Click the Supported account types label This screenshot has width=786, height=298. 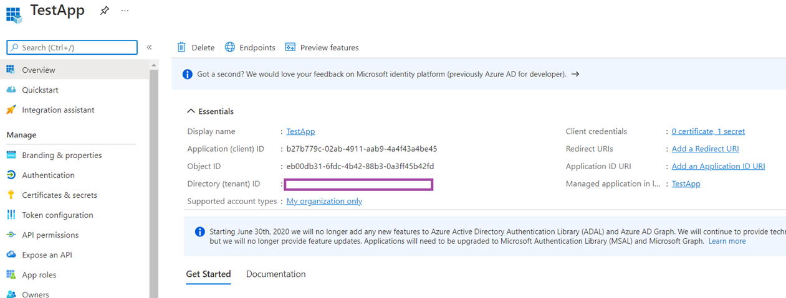pos(232,201)
